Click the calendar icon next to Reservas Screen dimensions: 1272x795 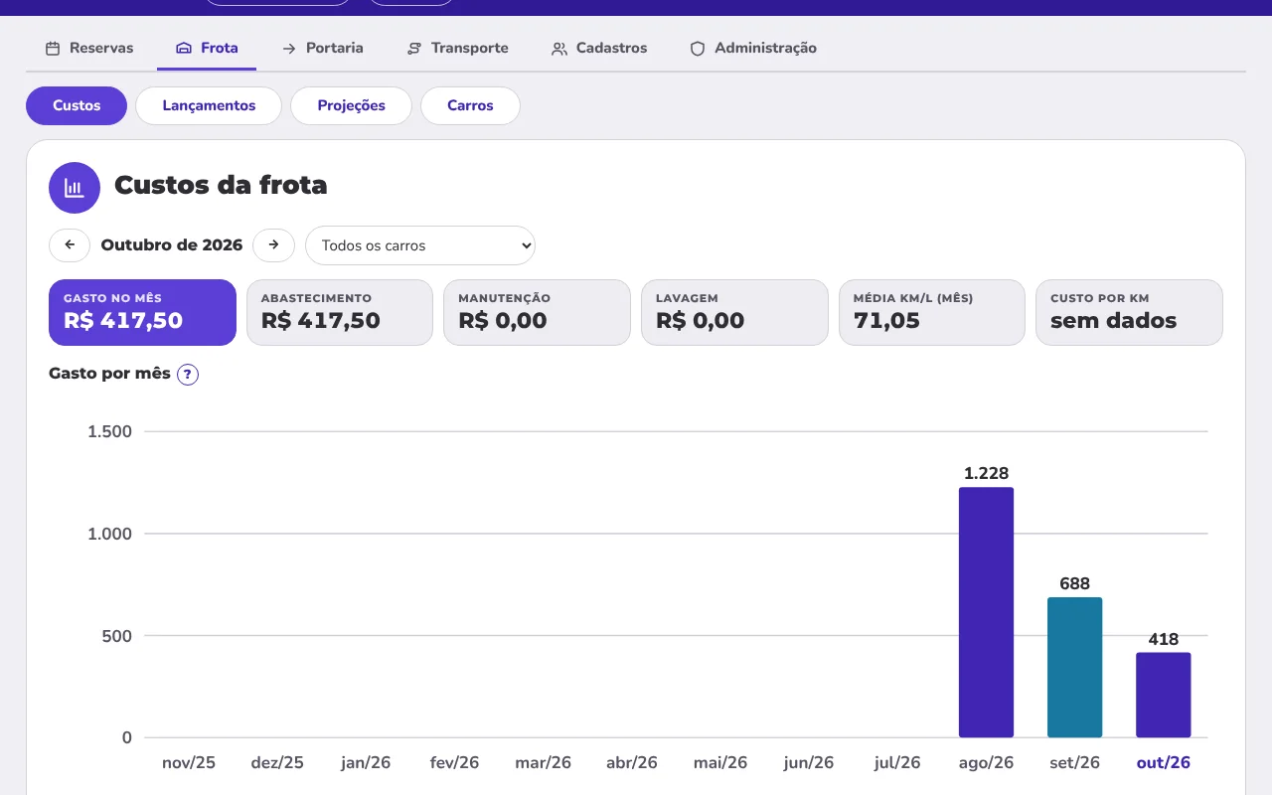click(x=53, y=48)
